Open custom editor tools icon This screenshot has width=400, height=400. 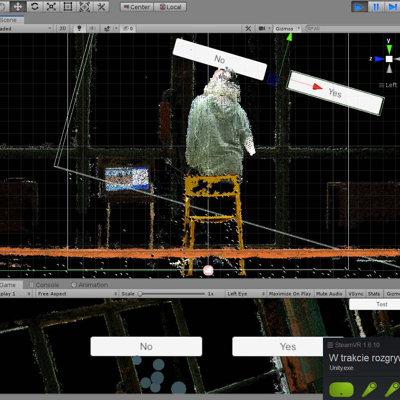click(101, 7)
